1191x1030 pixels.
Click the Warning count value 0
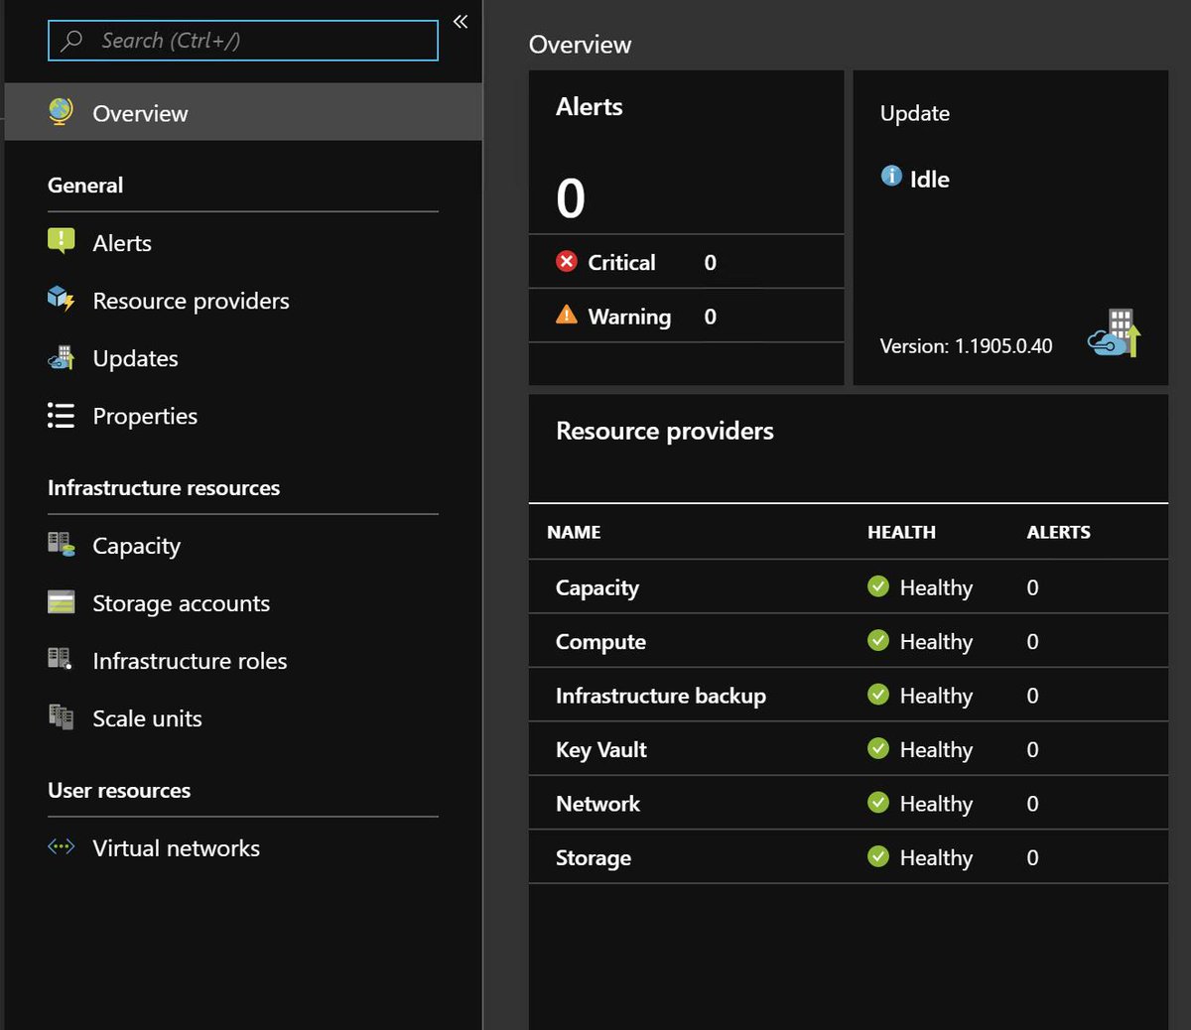point(711,317)
